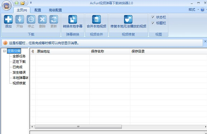Viewport: 207px width, 134px height.
Task: Click the 视频合并 ribbon group label
Action: click(96, 35)
